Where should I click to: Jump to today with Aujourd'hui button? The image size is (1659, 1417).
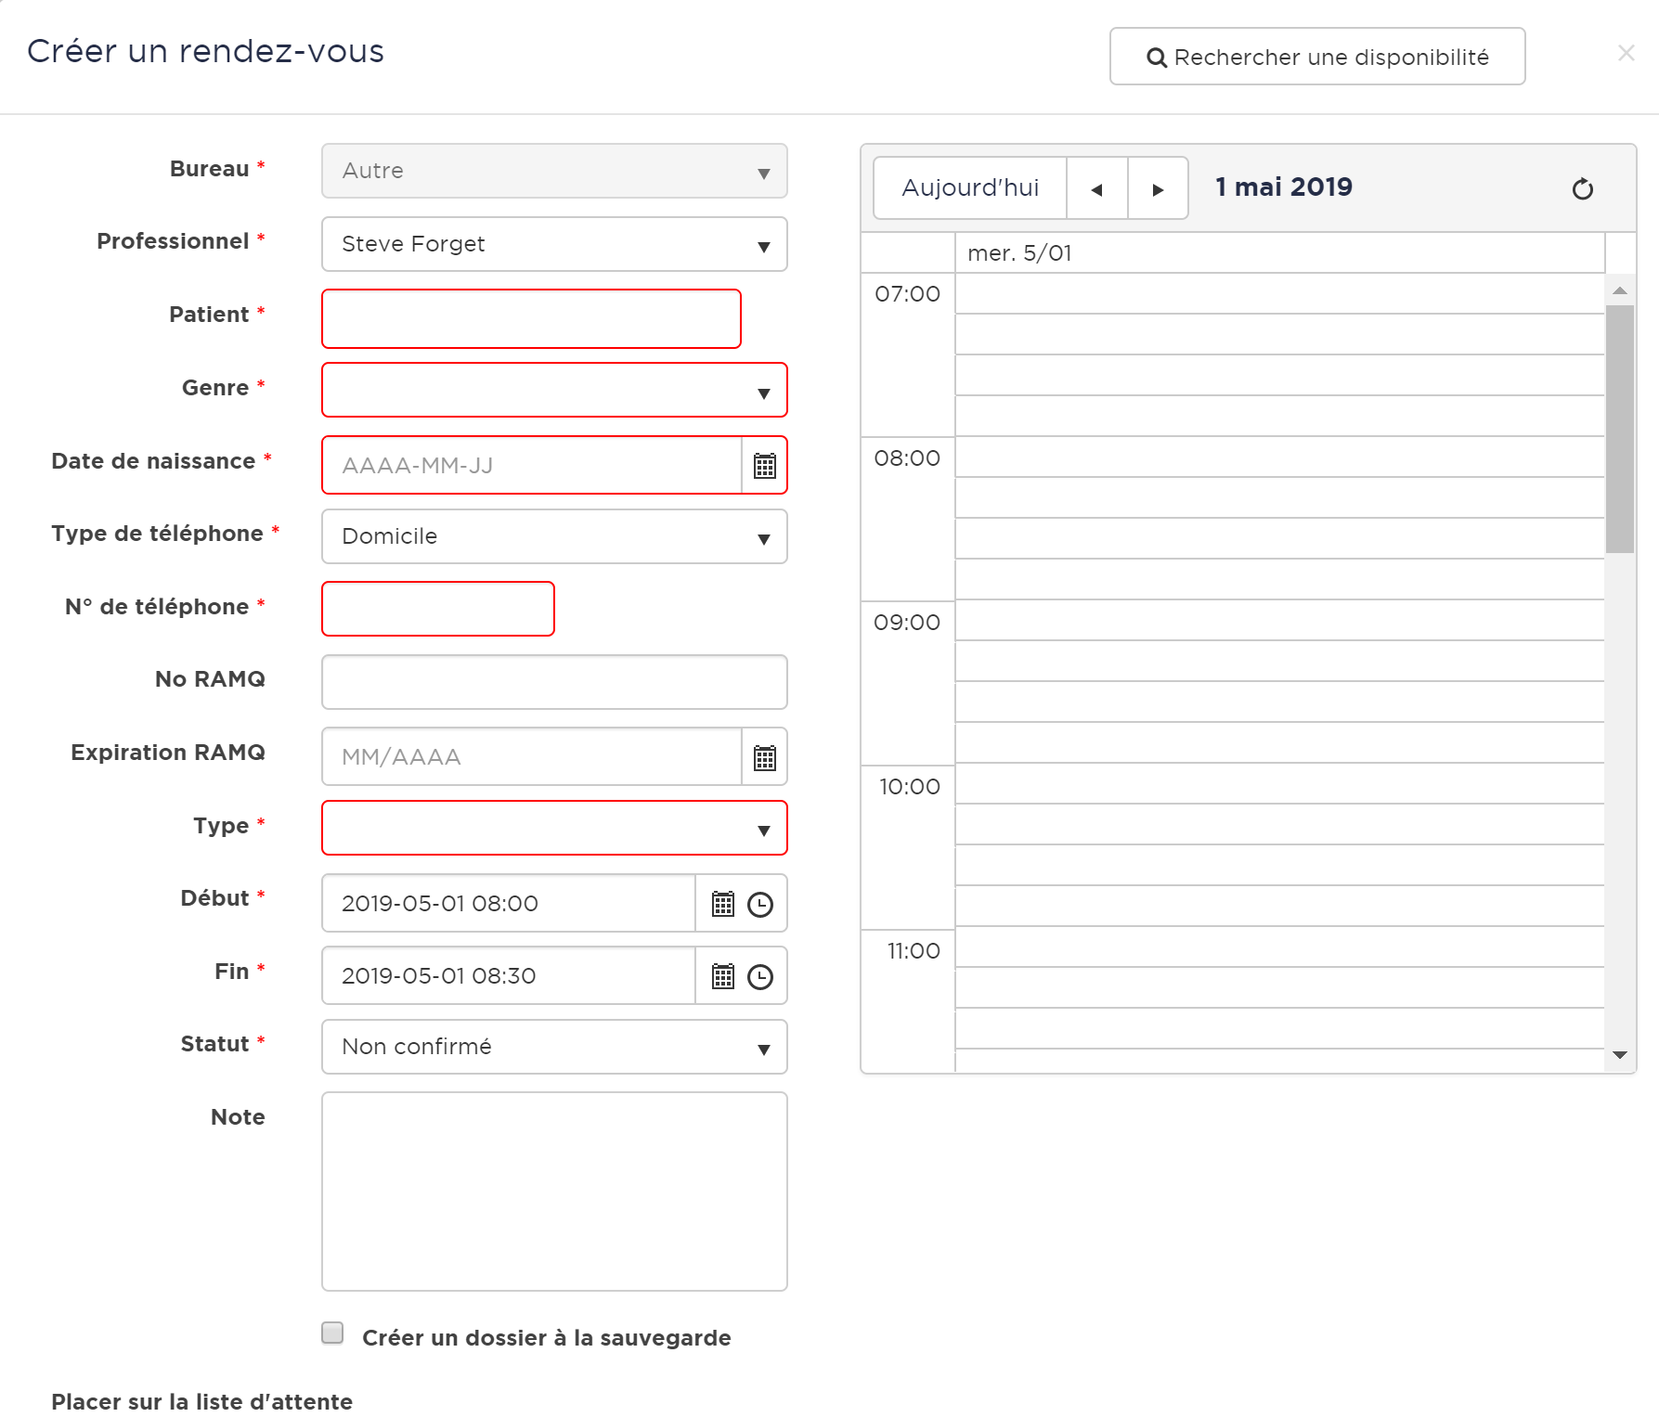[970, 188]
